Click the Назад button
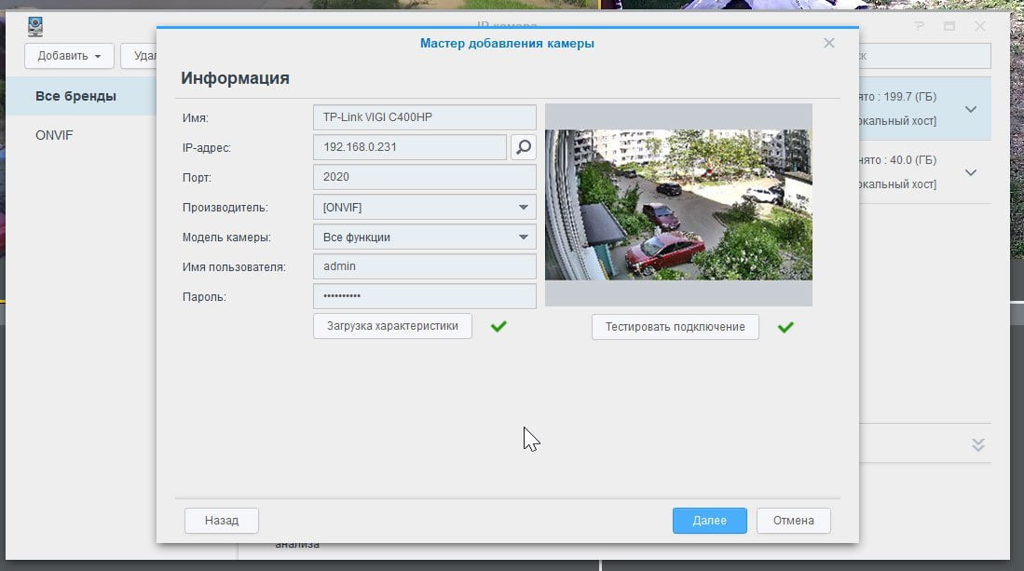Image resolution: width=1024 pixels, height=571 pixels. click(x=222, y=521)
